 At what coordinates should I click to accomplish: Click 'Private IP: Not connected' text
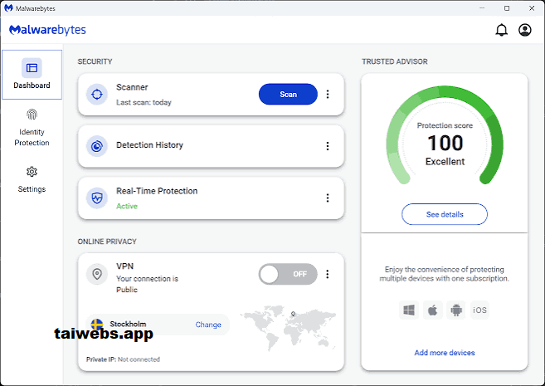(123, 359)
